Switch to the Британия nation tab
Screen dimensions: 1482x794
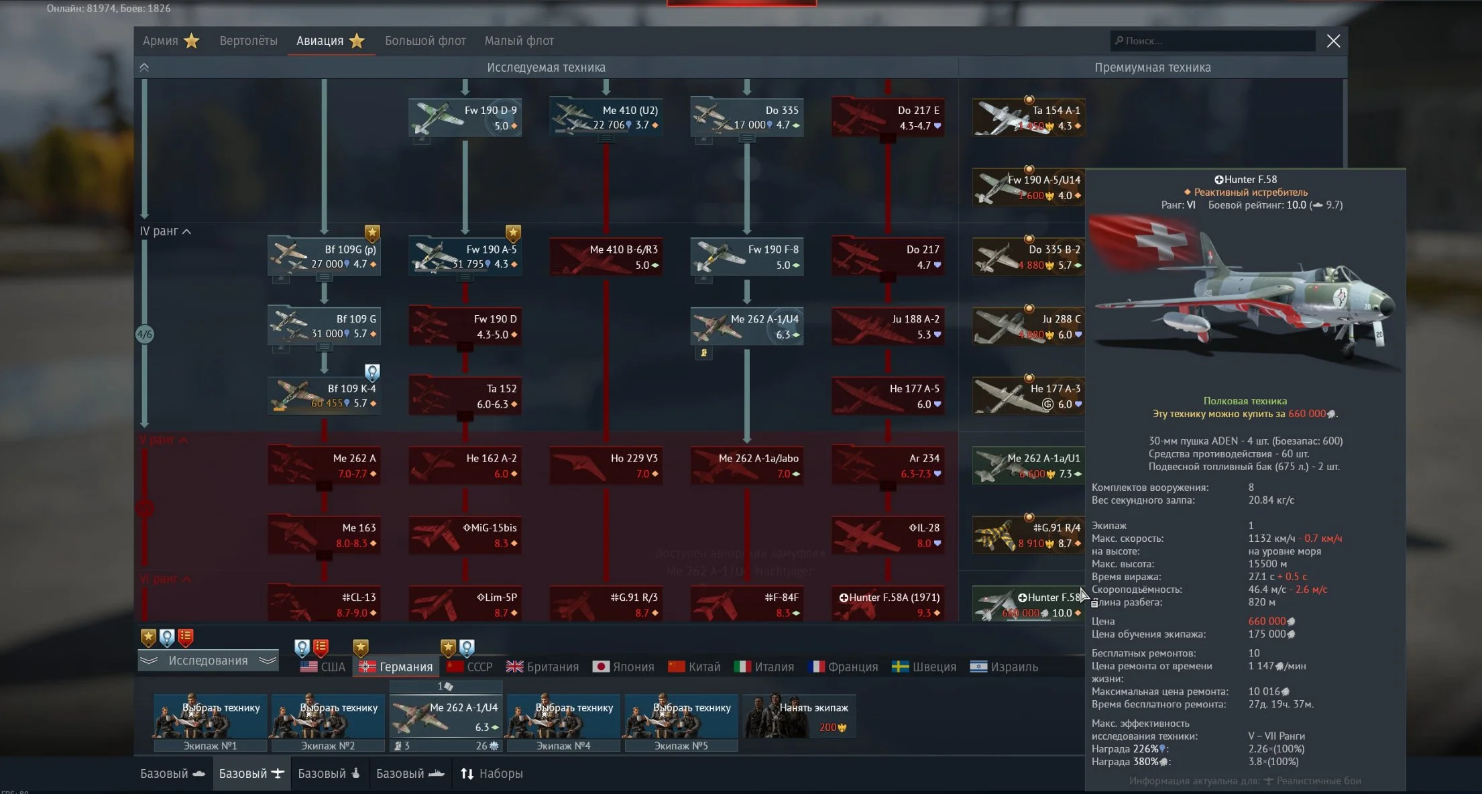point(542,667)
